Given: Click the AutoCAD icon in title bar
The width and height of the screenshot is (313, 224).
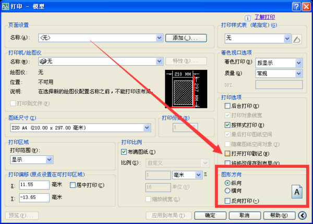Looking at the screenshot, I should click(x=5, y=6).
